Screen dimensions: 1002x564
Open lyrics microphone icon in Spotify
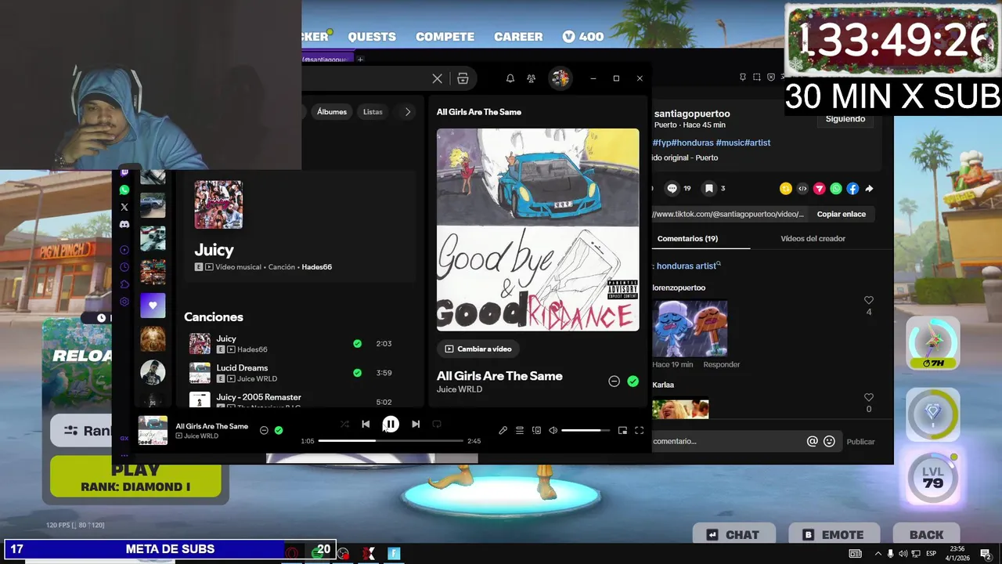(503, 430)
